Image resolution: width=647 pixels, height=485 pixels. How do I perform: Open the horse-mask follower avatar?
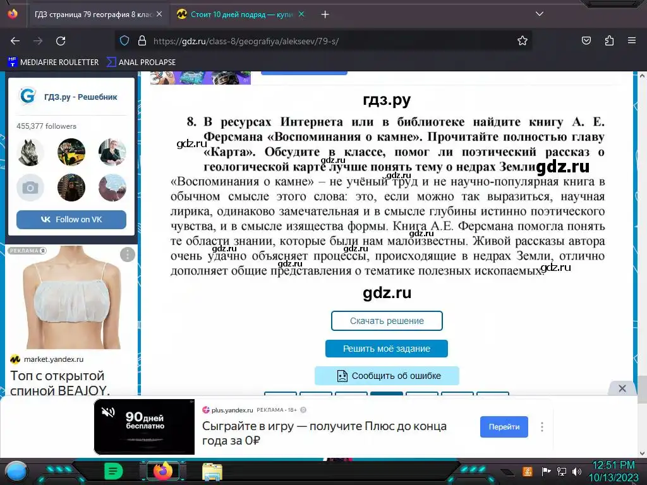tap(30, 152)
